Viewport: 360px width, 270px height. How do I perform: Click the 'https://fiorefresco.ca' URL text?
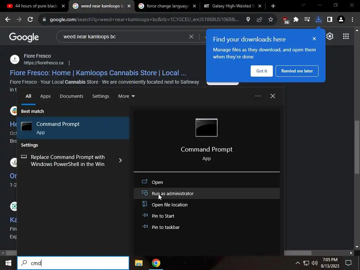44,63
